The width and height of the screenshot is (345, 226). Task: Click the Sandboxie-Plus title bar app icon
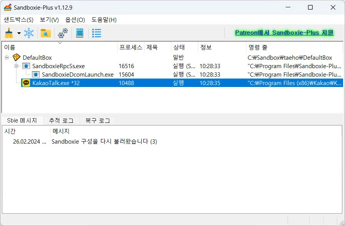click(8, 7)
